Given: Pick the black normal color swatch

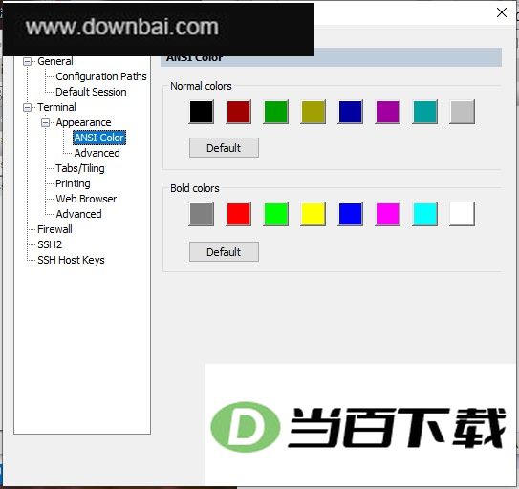Looking at the screenshot, I should point(202,112).
